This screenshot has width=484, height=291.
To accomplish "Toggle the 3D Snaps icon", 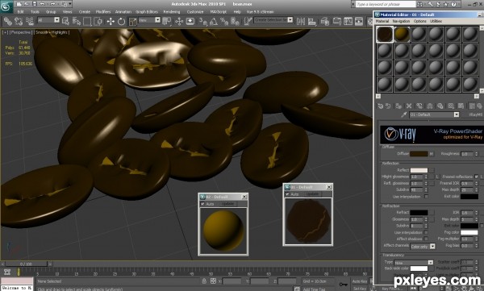I will coord(203,21).
